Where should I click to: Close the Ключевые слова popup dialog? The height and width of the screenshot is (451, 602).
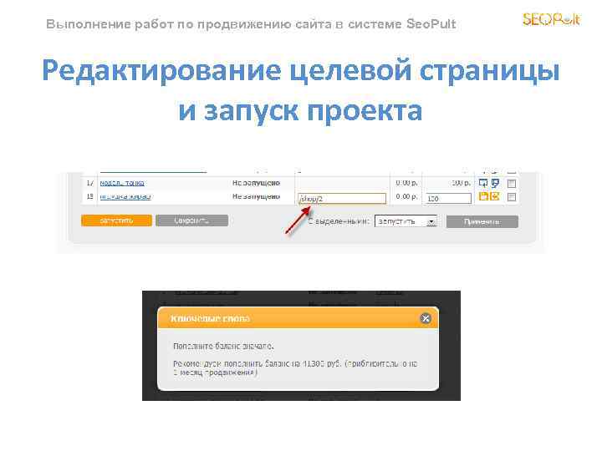[426, 318]
